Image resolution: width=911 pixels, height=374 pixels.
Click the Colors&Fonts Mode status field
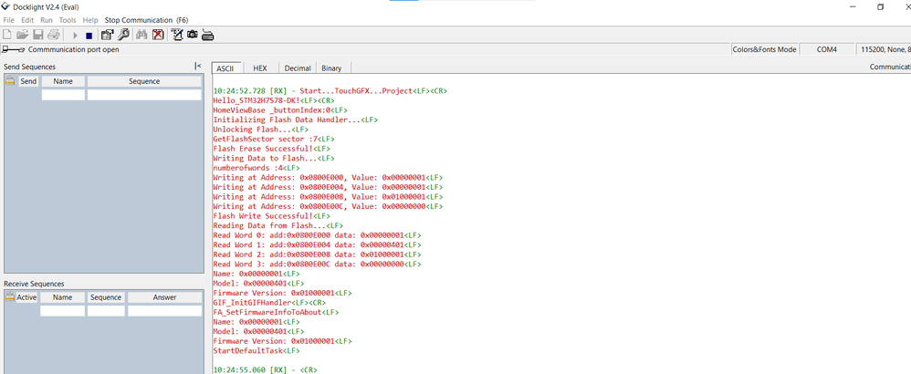pos(764,49)
